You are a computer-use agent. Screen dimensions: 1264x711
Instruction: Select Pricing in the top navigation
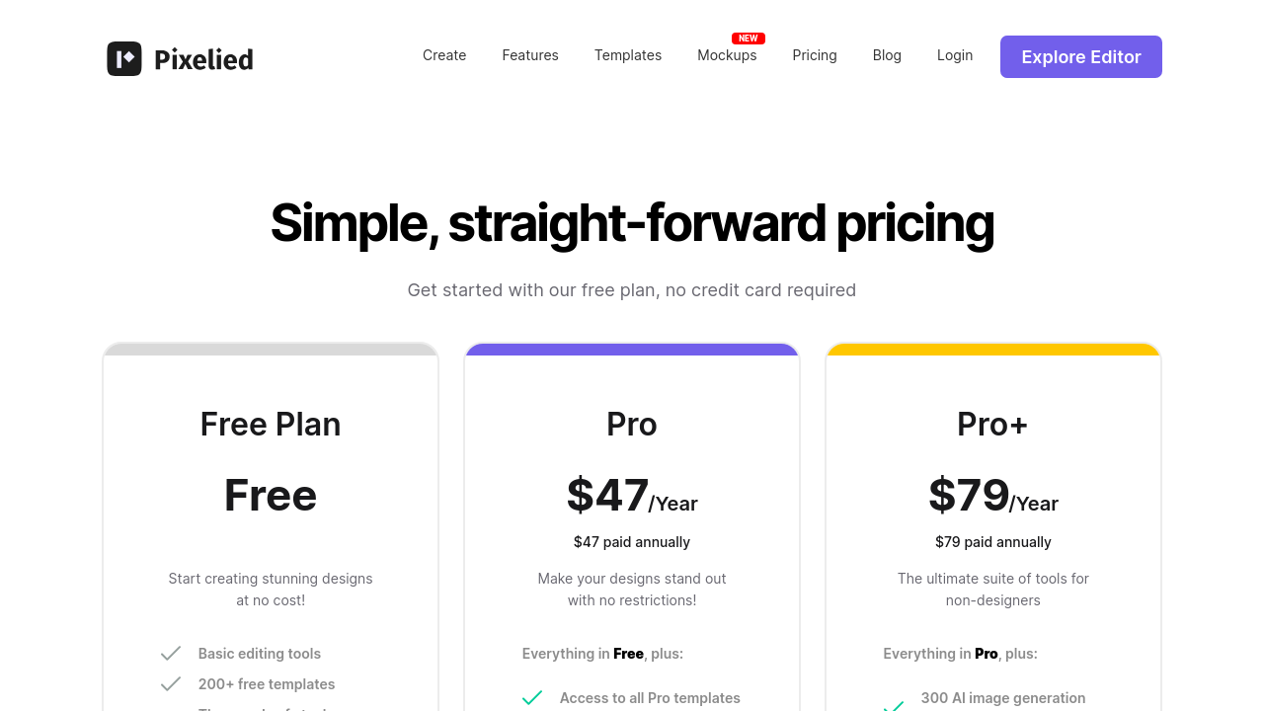(815, 55)
